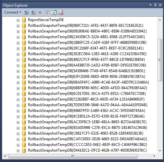164x162 pixels.
Task: Select RollbackSnapshotTempDB{94687FFD database
Action: coord(87,111)
